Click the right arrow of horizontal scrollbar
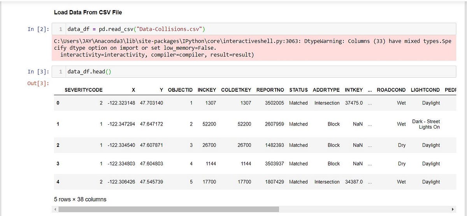The image size is (467, 216). tap(453, 209)
